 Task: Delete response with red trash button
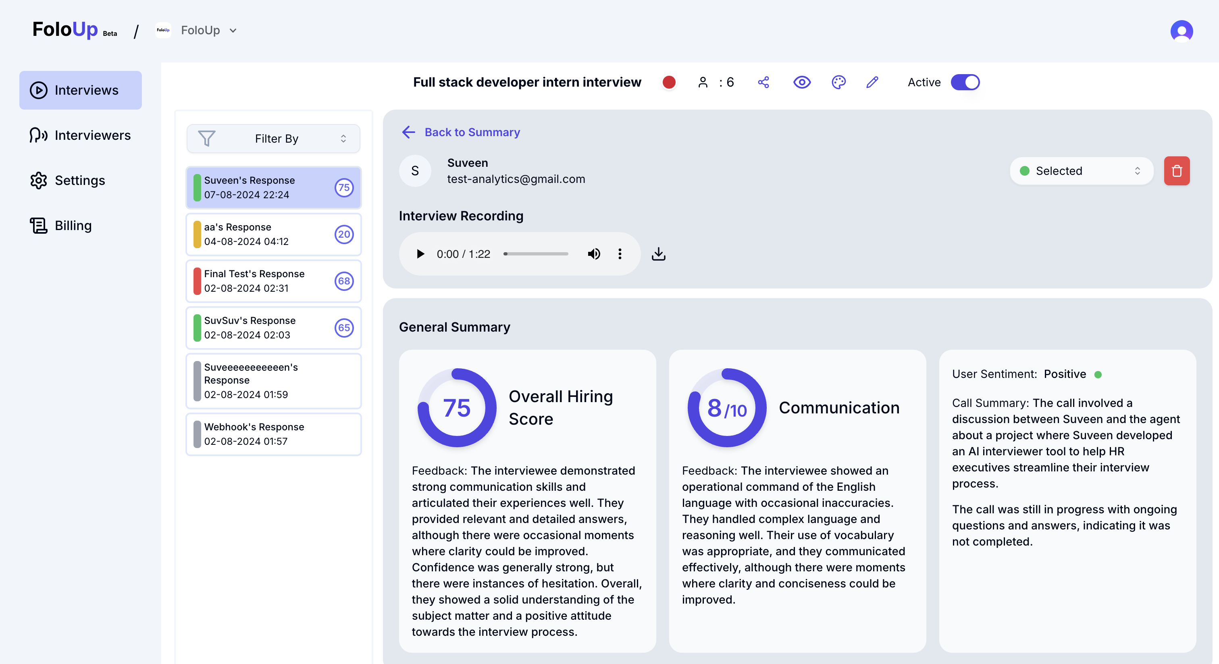pyautogui.click(x=1176, y=171)
